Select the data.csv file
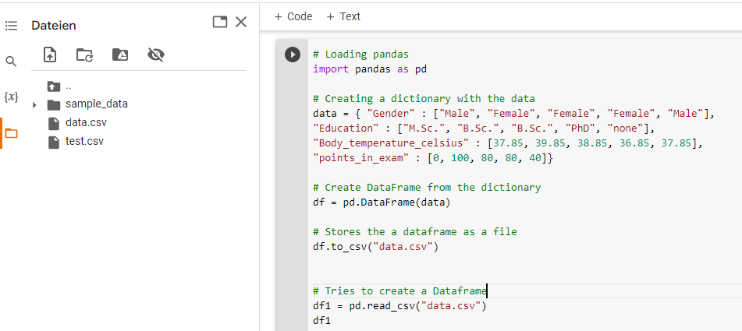 click(x=86, y=123)
